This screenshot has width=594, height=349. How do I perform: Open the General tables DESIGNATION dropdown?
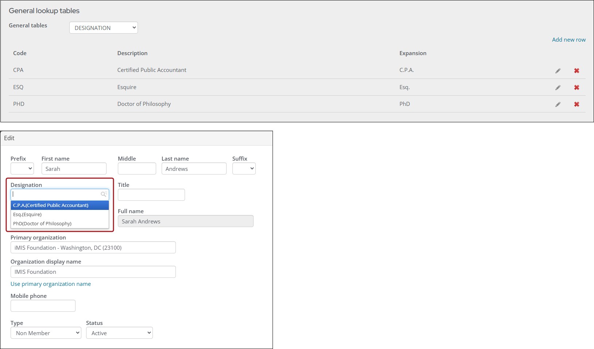pyautogui.click(x=104, y=28)
